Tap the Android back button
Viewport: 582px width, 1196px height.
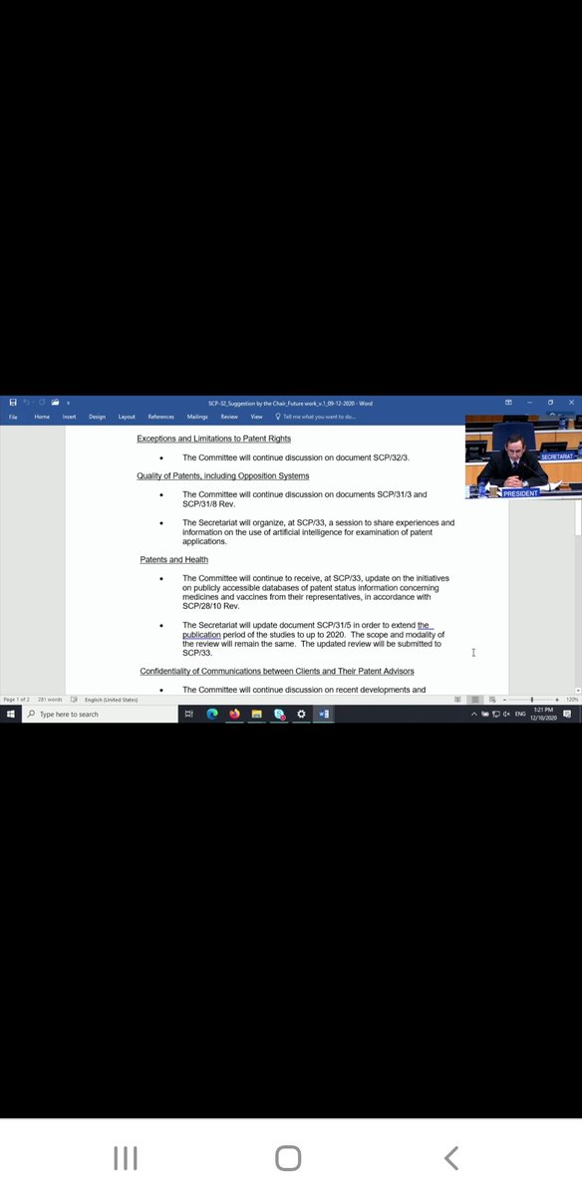pos(450,1158)
